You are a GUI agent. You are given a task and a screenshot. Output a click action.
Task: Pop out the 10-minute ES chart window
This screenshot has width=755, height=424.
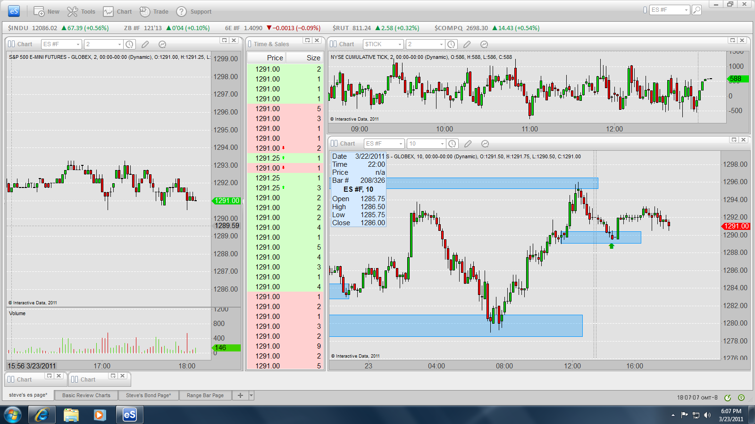click(x=734, y=140)
